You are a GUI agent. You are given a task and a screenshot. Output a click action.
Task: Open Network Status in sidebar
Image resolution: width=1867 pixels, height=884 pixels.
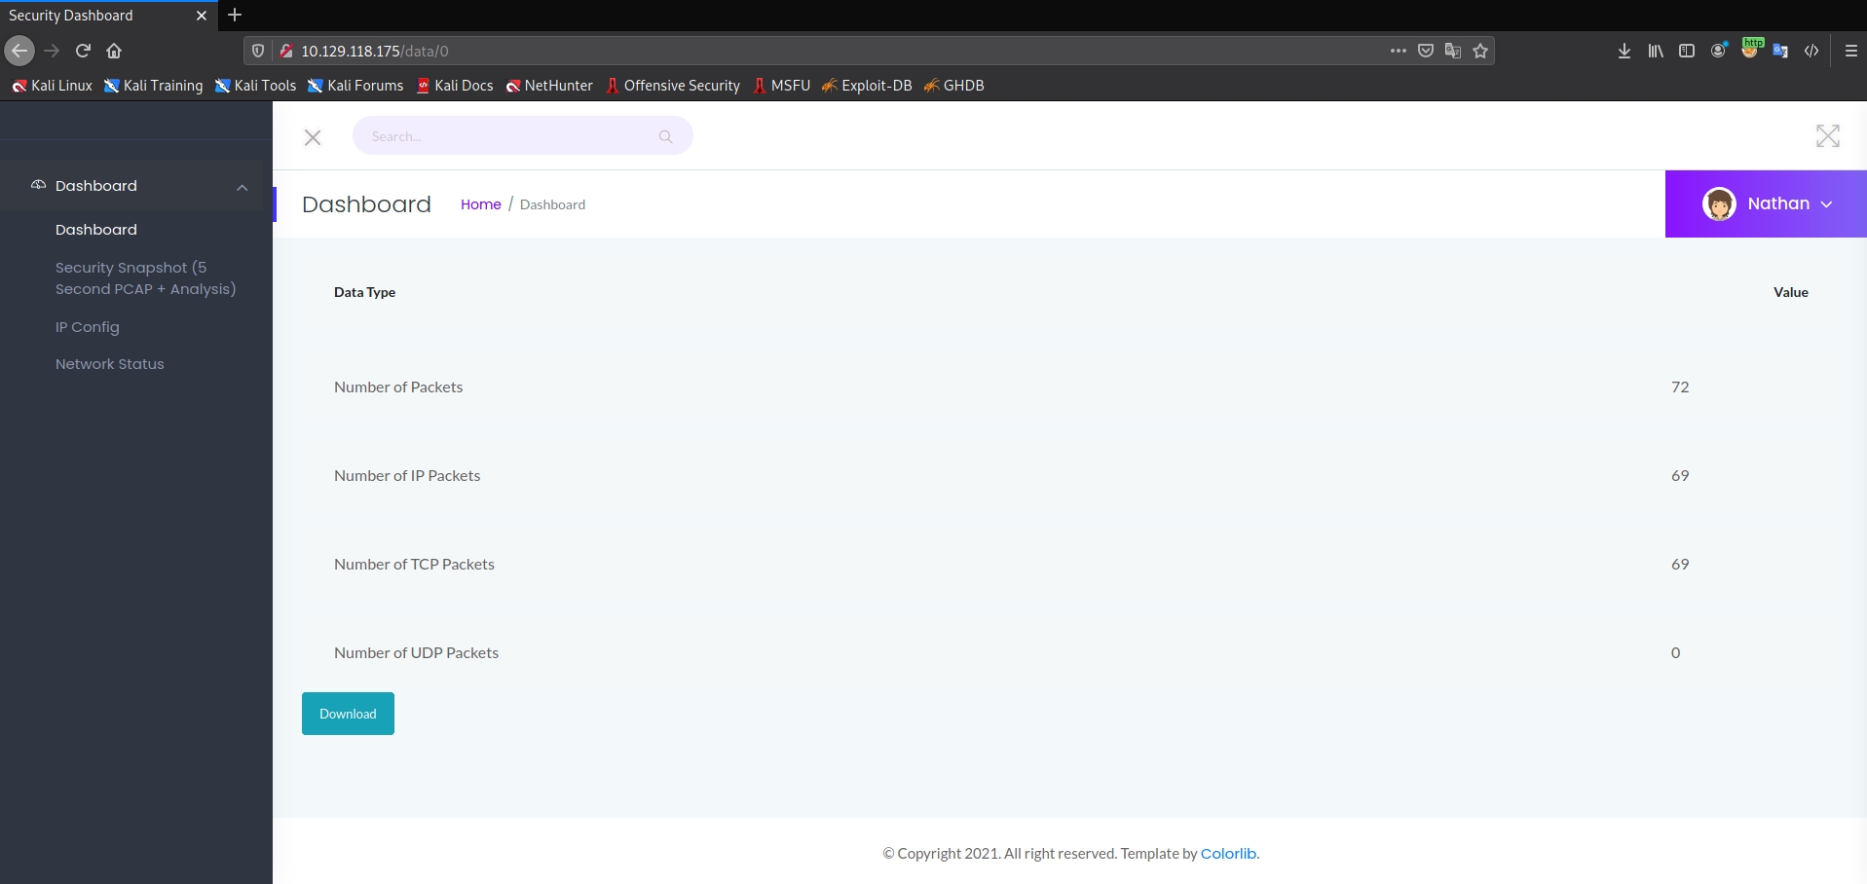(110, 364)
